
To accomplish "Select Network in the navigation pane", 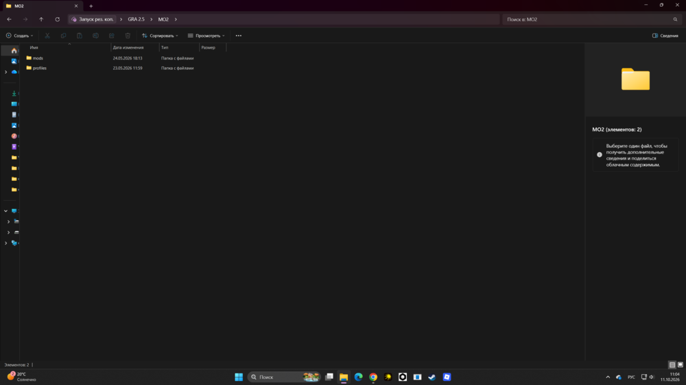I will pyautogui.click(x=14, y=243).
